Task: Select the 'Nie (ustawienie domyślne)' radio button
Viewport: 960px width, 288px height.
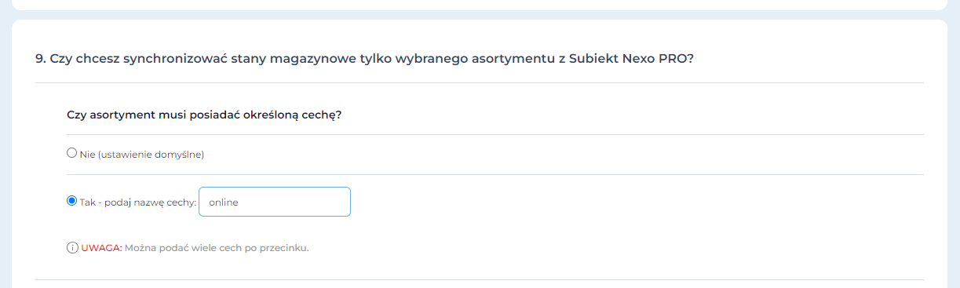Action: [x=72, y=154]
